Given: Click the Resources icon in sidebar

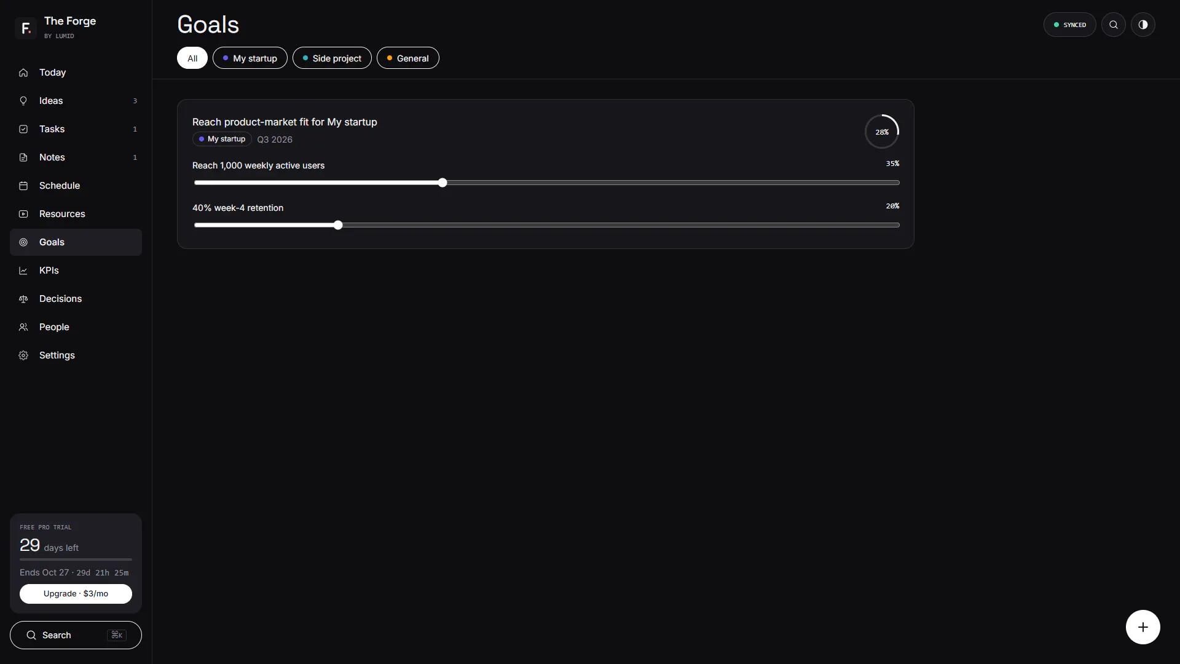Looking at the screenshot, I should click(23, 214).
